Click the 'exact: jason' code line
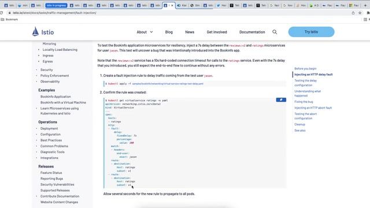This screenshot has width=370, height=208. point(128,157)
